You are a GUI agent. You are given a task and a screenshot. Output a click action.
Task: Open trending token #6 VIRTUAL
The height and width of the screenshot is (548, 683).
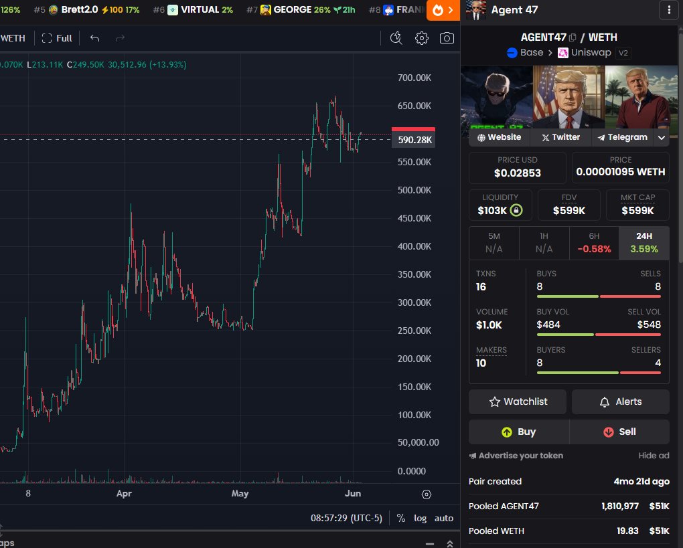193,10
